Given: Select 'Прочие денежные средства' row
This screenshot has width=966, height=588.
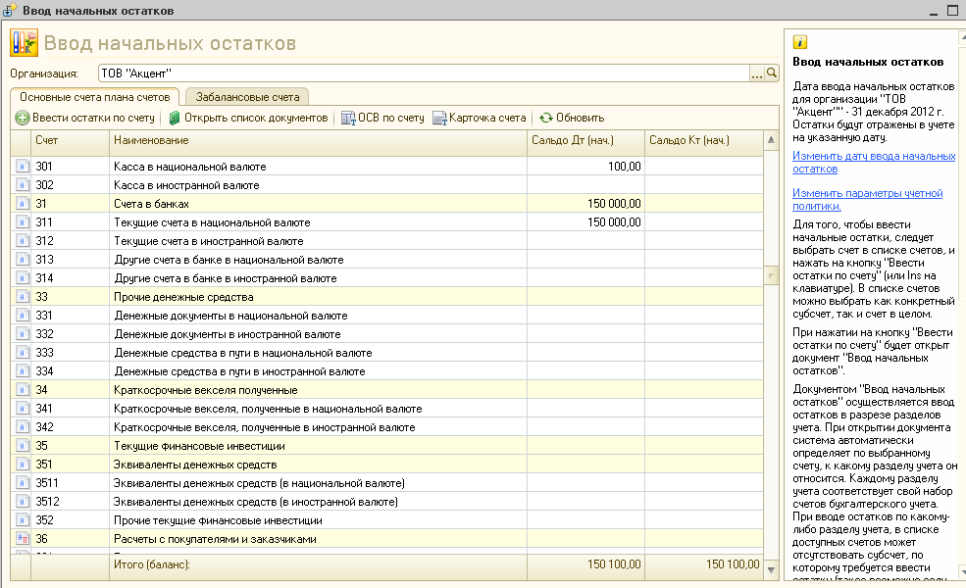Looking at the screenshot, I should point(387,297).
